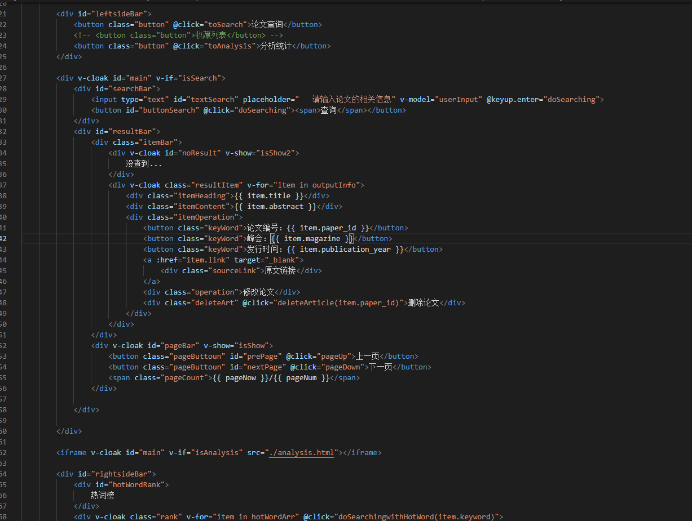Click the "pageBar" id value
This screenshot has height=521, width=692.
(x=180, y=345)
